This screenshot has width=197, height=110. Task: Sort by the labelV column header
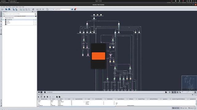coord(61,99)
